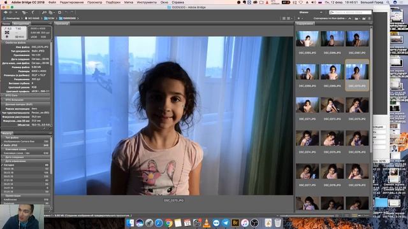Adjust the thumbnail size slider at bottom
Screen dimensions: 408x229
[307, 216]
